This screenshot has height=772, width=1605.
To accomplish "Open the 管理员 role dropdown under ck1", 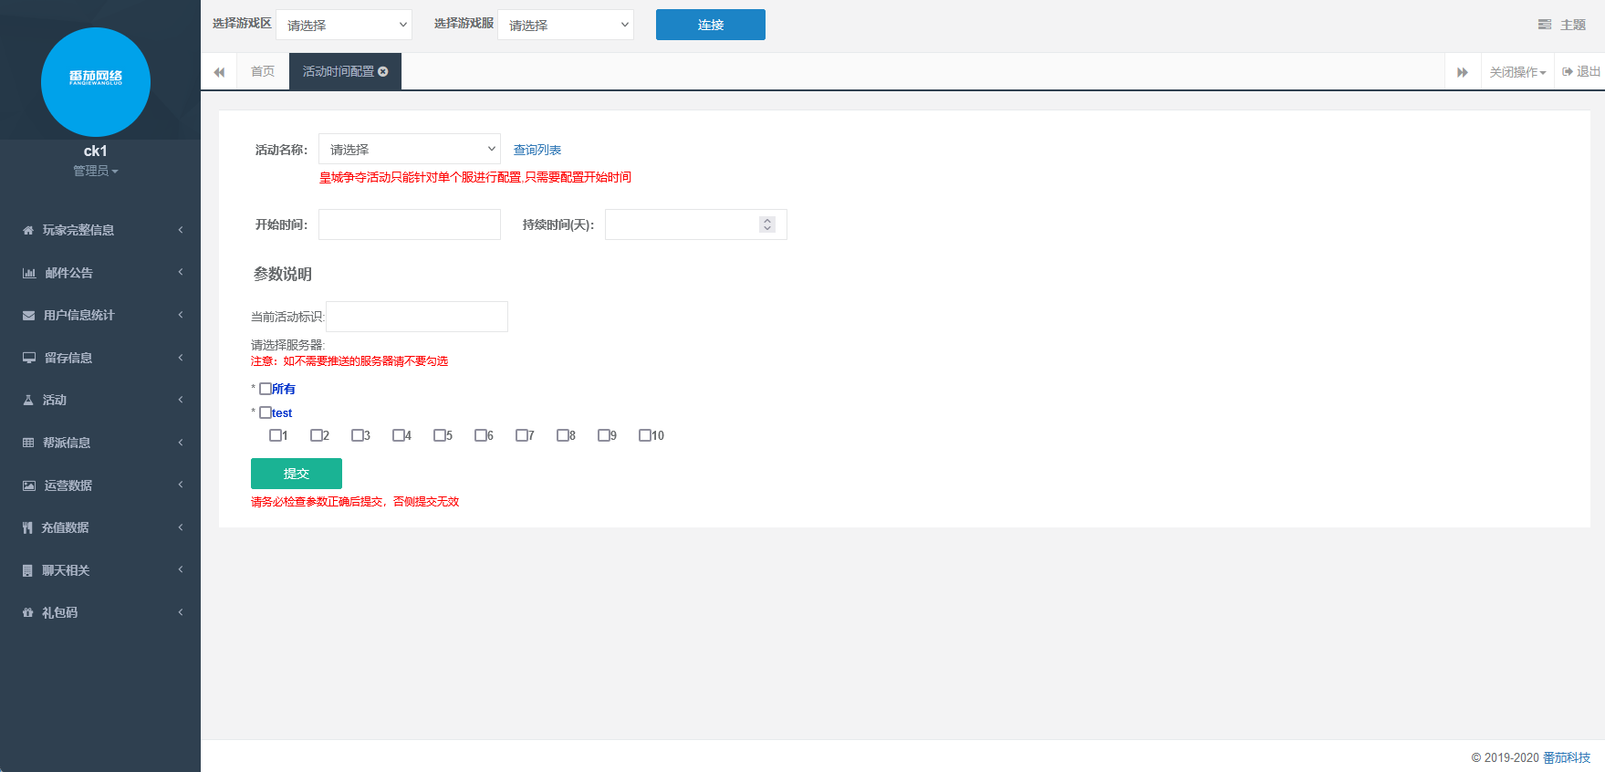I will pos(96,171).
